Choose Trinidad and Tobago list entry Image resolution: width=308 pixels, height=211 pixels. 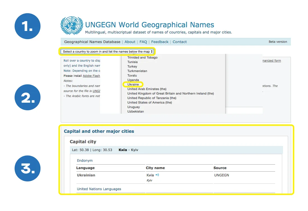142,57
